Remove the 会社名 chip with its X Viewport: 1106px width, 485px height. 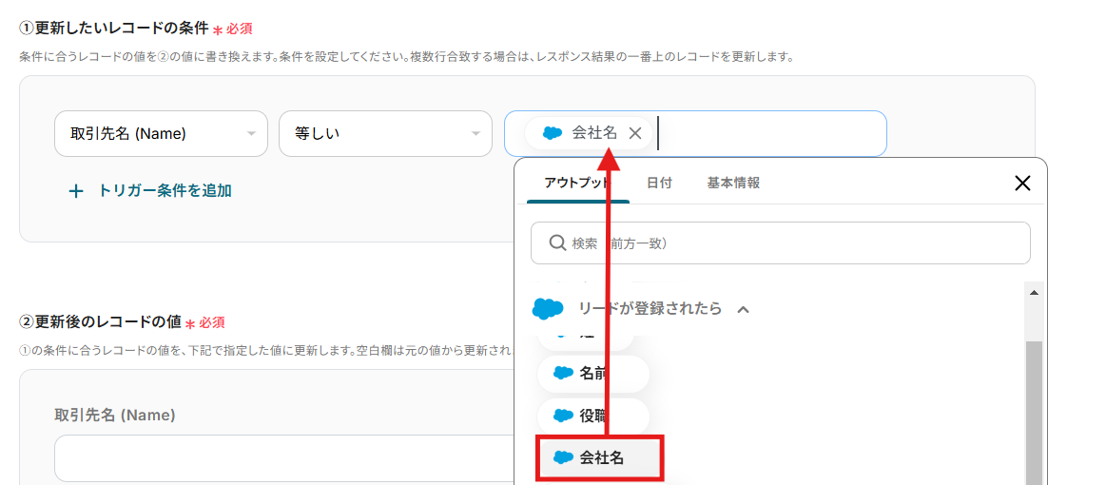635,133
